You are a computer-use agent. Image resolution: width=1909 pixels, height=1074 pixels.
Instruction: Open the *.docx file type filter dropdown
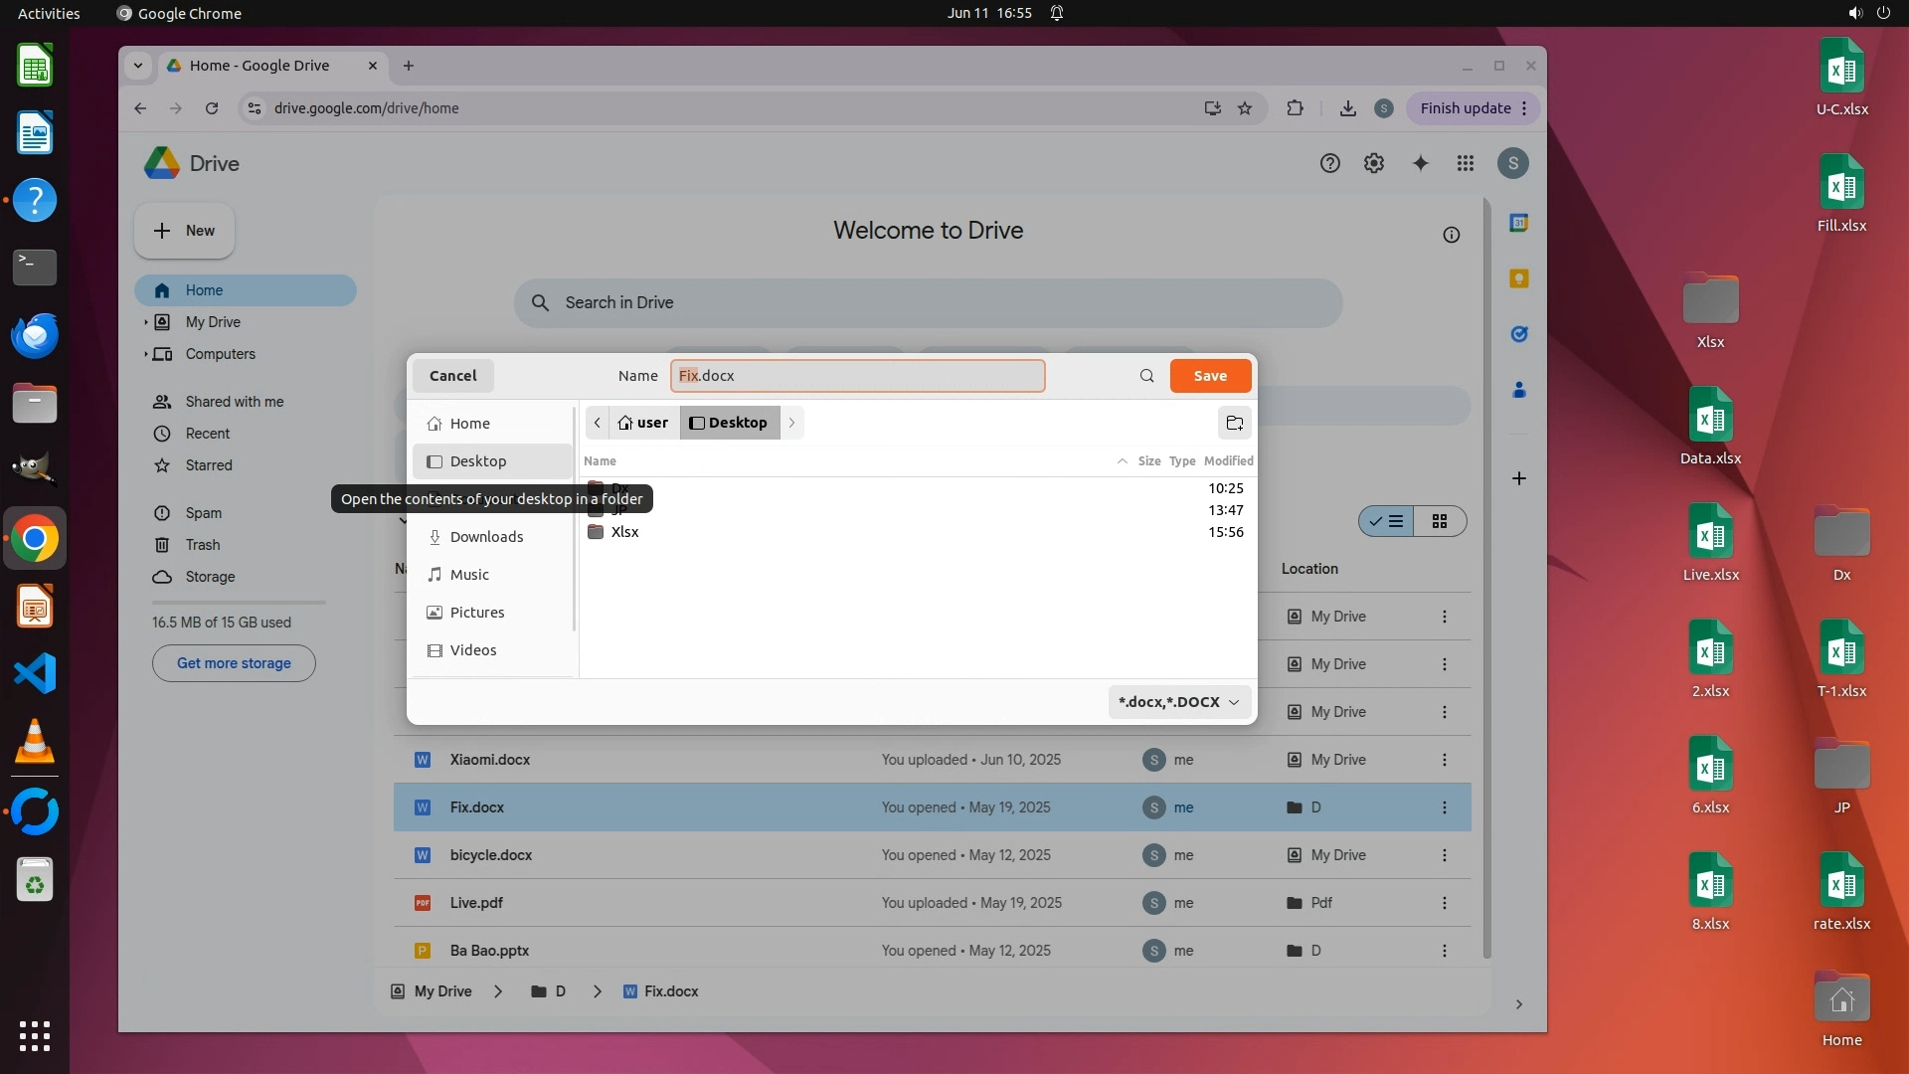pos(1179,702)
